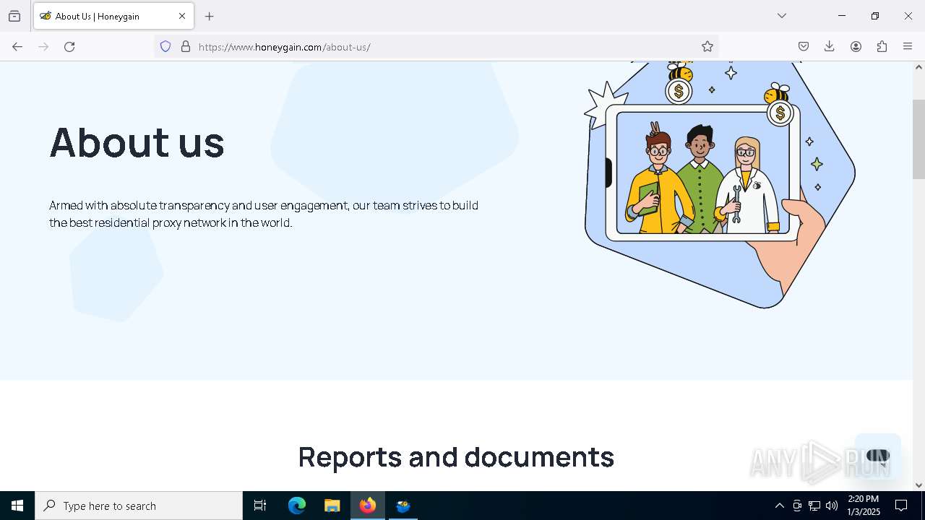View site security padlock information
Viewport: 925px width, 520px height.
pos(186,47)
